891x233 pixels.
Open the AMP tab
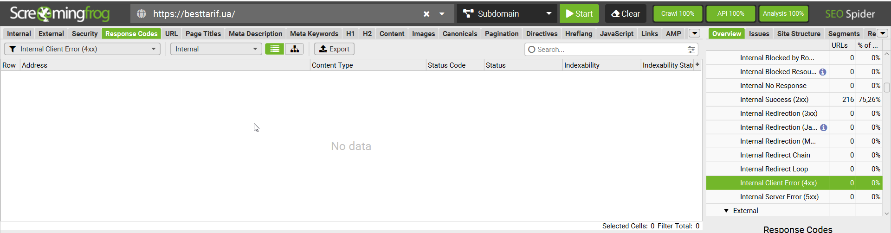[x=673, y=33]
